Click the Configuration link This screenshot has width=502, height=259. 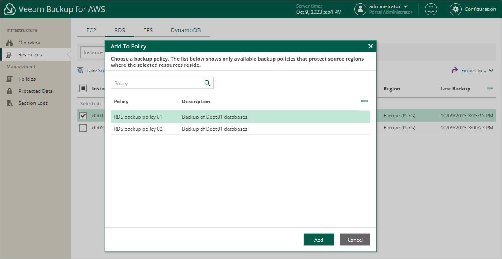pyautogui.click(x=480, y=9)
